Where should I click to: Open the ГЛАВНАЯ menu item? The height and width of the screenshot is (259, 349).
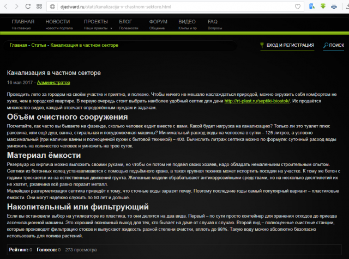click(23, 24)
